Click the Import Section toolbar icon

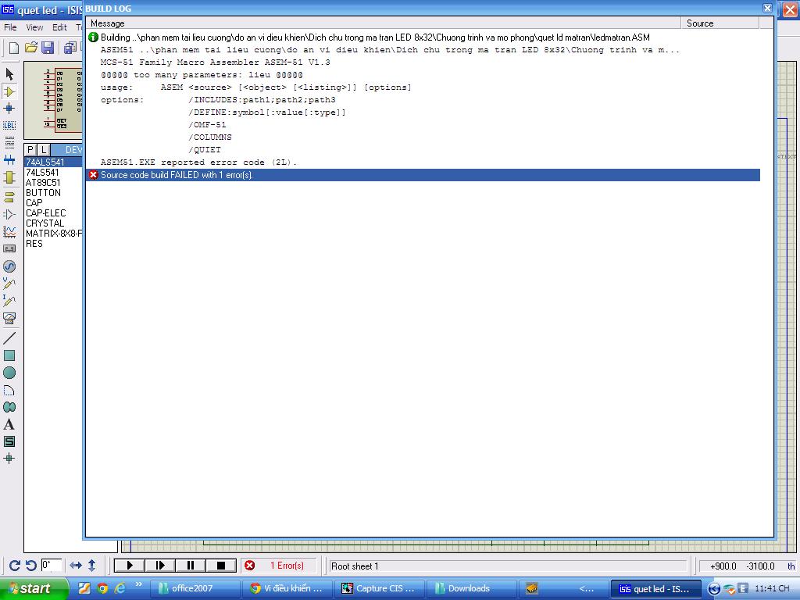[70, 48]
